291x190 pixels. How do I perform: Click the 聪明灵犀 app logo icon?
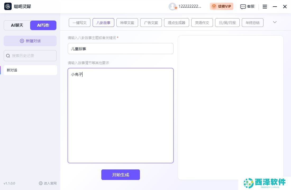click(x=8, y=6)
